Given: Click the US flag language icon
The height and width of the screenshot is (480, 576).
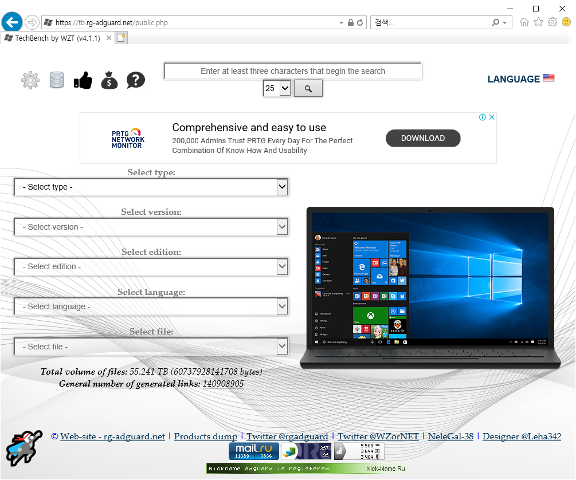Looking at the screenshot, I should [x=549, y=77].
